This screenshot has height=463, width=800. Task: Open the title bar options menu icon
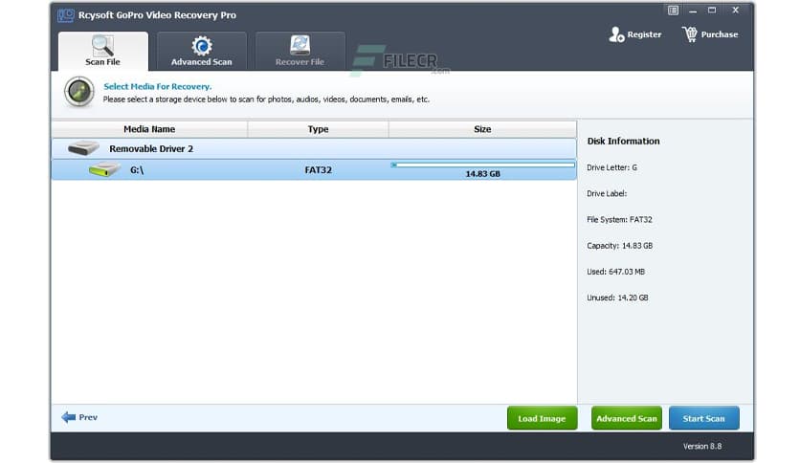coord(673,11)
